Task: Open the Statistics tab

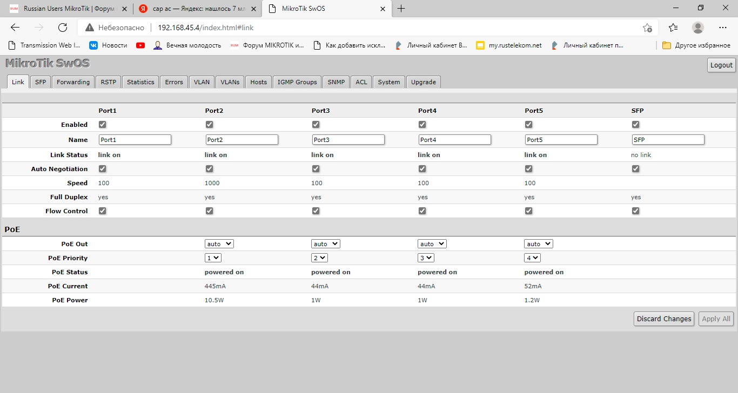Action: point(140,82)
